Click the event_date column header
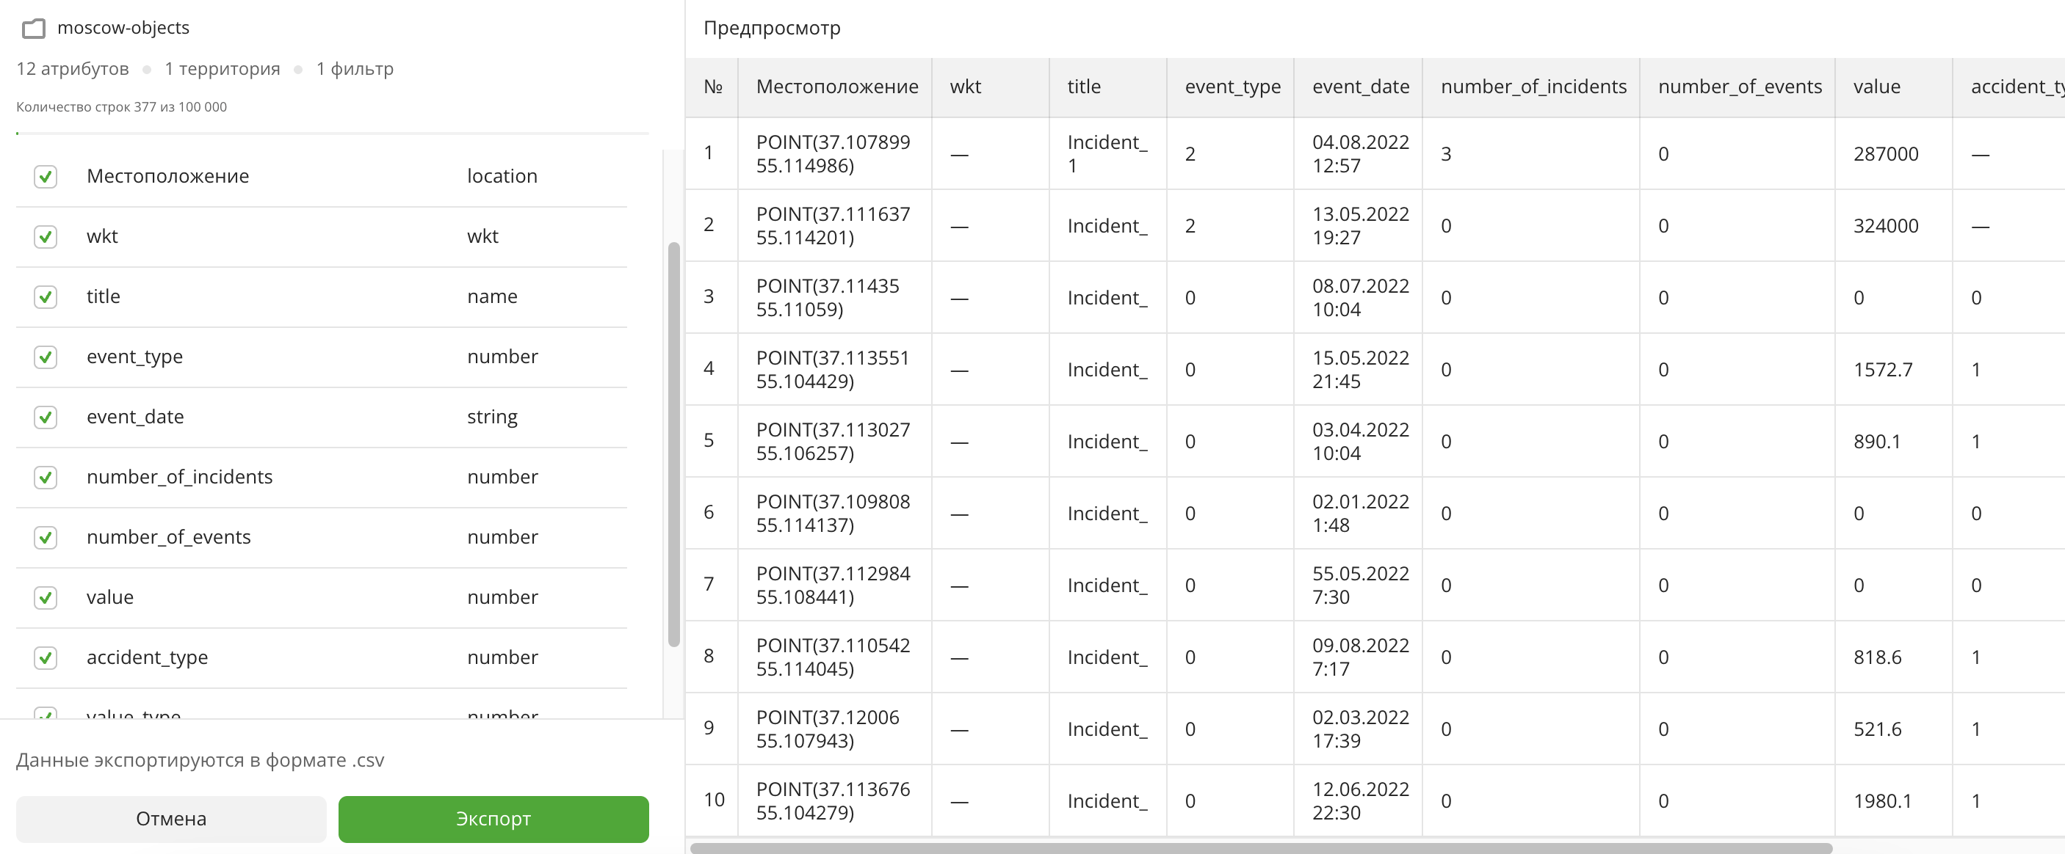 (x=1359, y=87)
